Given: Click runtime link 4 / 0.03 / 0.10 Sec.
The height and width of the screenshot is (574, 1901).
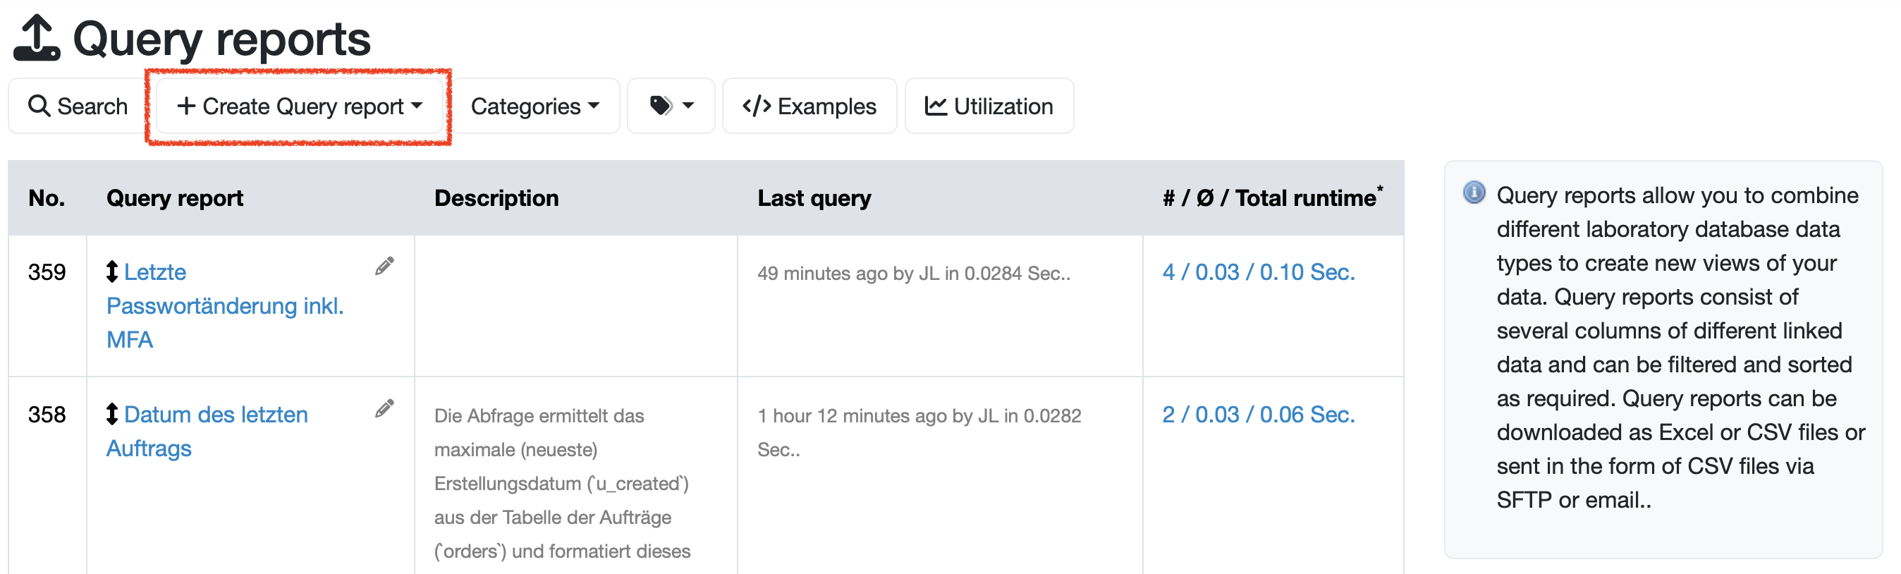Looking at the screenshot, I should coord(1258,272).
